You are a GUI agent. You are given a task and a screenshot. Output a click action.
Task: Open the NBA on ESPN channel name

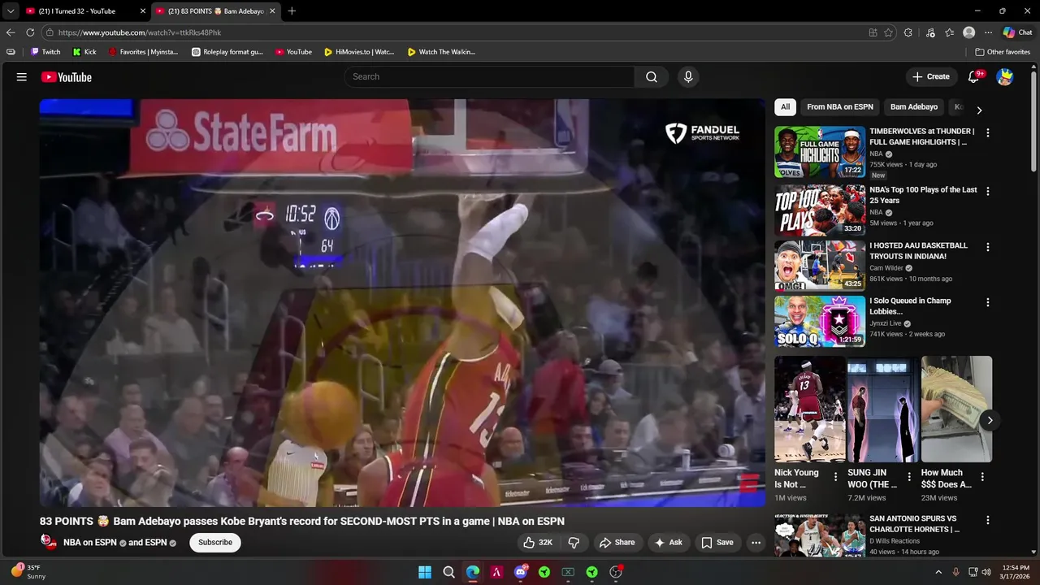(x=90, y=543)
